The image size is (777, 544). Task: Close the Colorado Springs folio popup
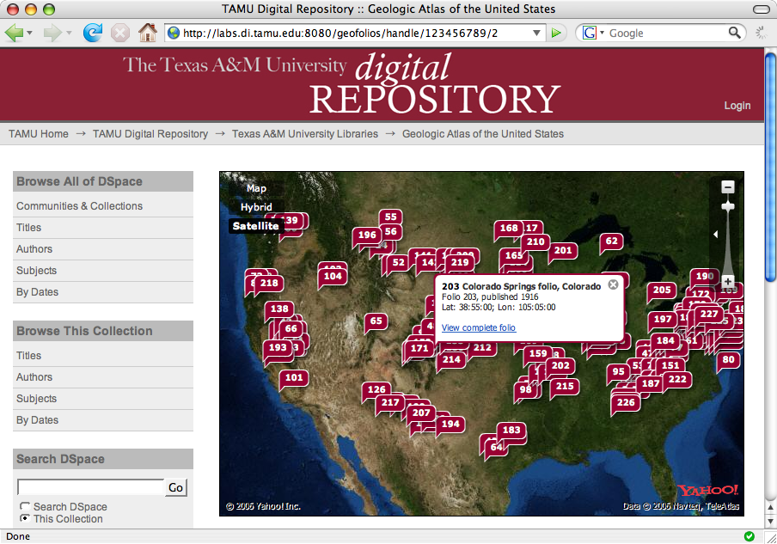tap(613, 284)
